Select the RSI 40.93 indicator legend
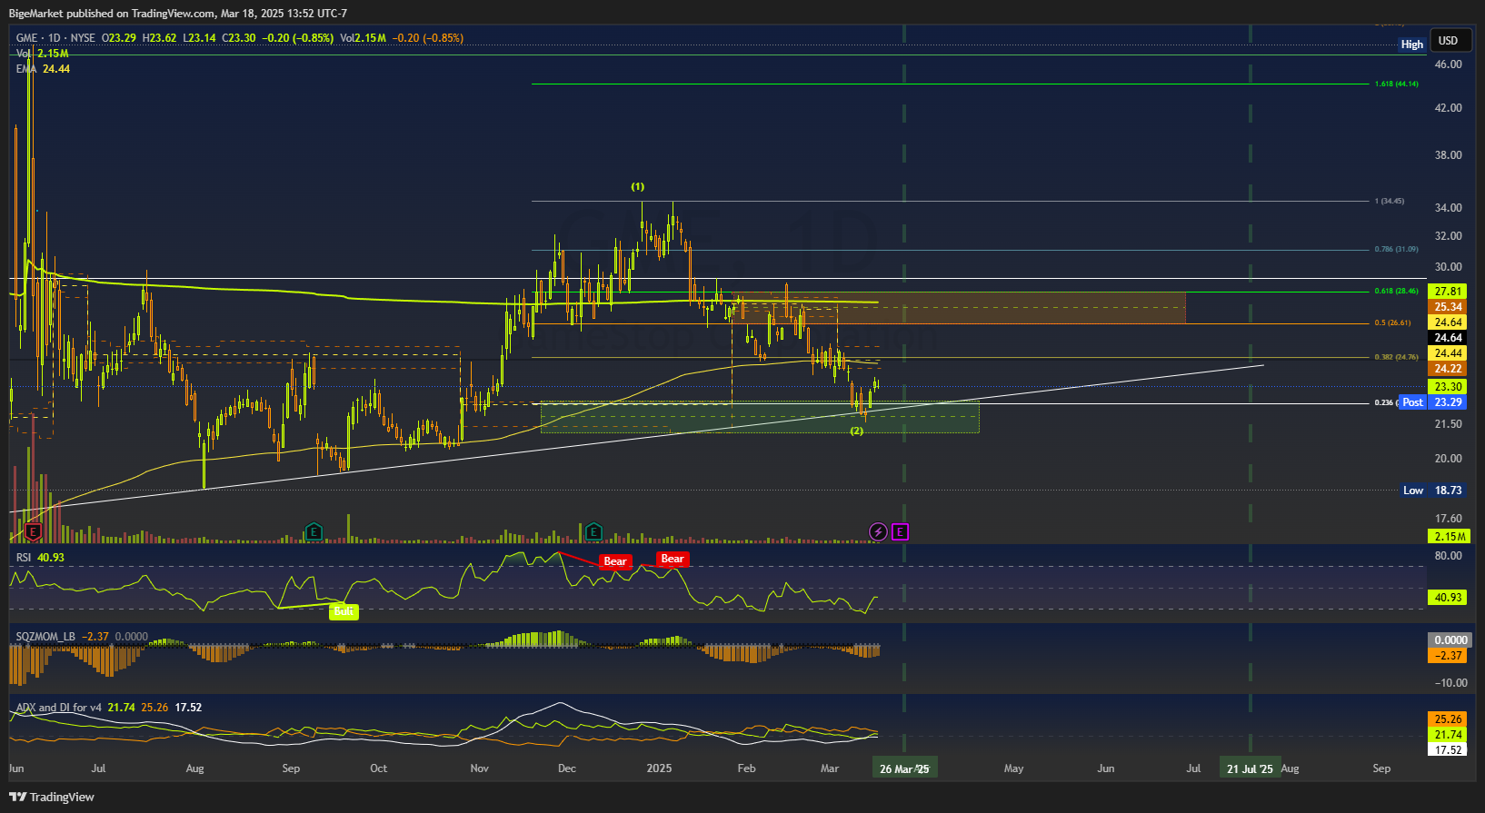Image resolution: width=1485 pixels, height=813 pixels. tap(40, 558)
